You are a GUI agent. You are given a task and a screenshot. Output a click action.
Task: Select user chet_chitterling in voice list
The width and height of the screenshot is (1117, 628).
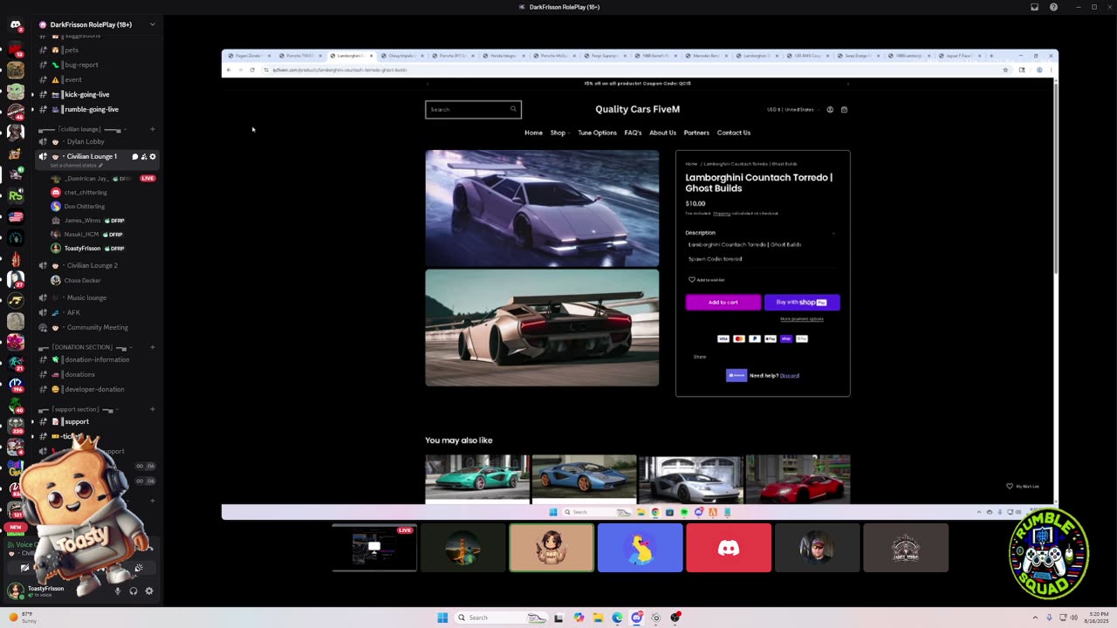[86, 192]
